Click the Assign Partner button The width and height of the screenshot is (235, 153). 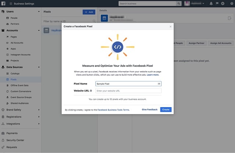[x=196, y=43]
